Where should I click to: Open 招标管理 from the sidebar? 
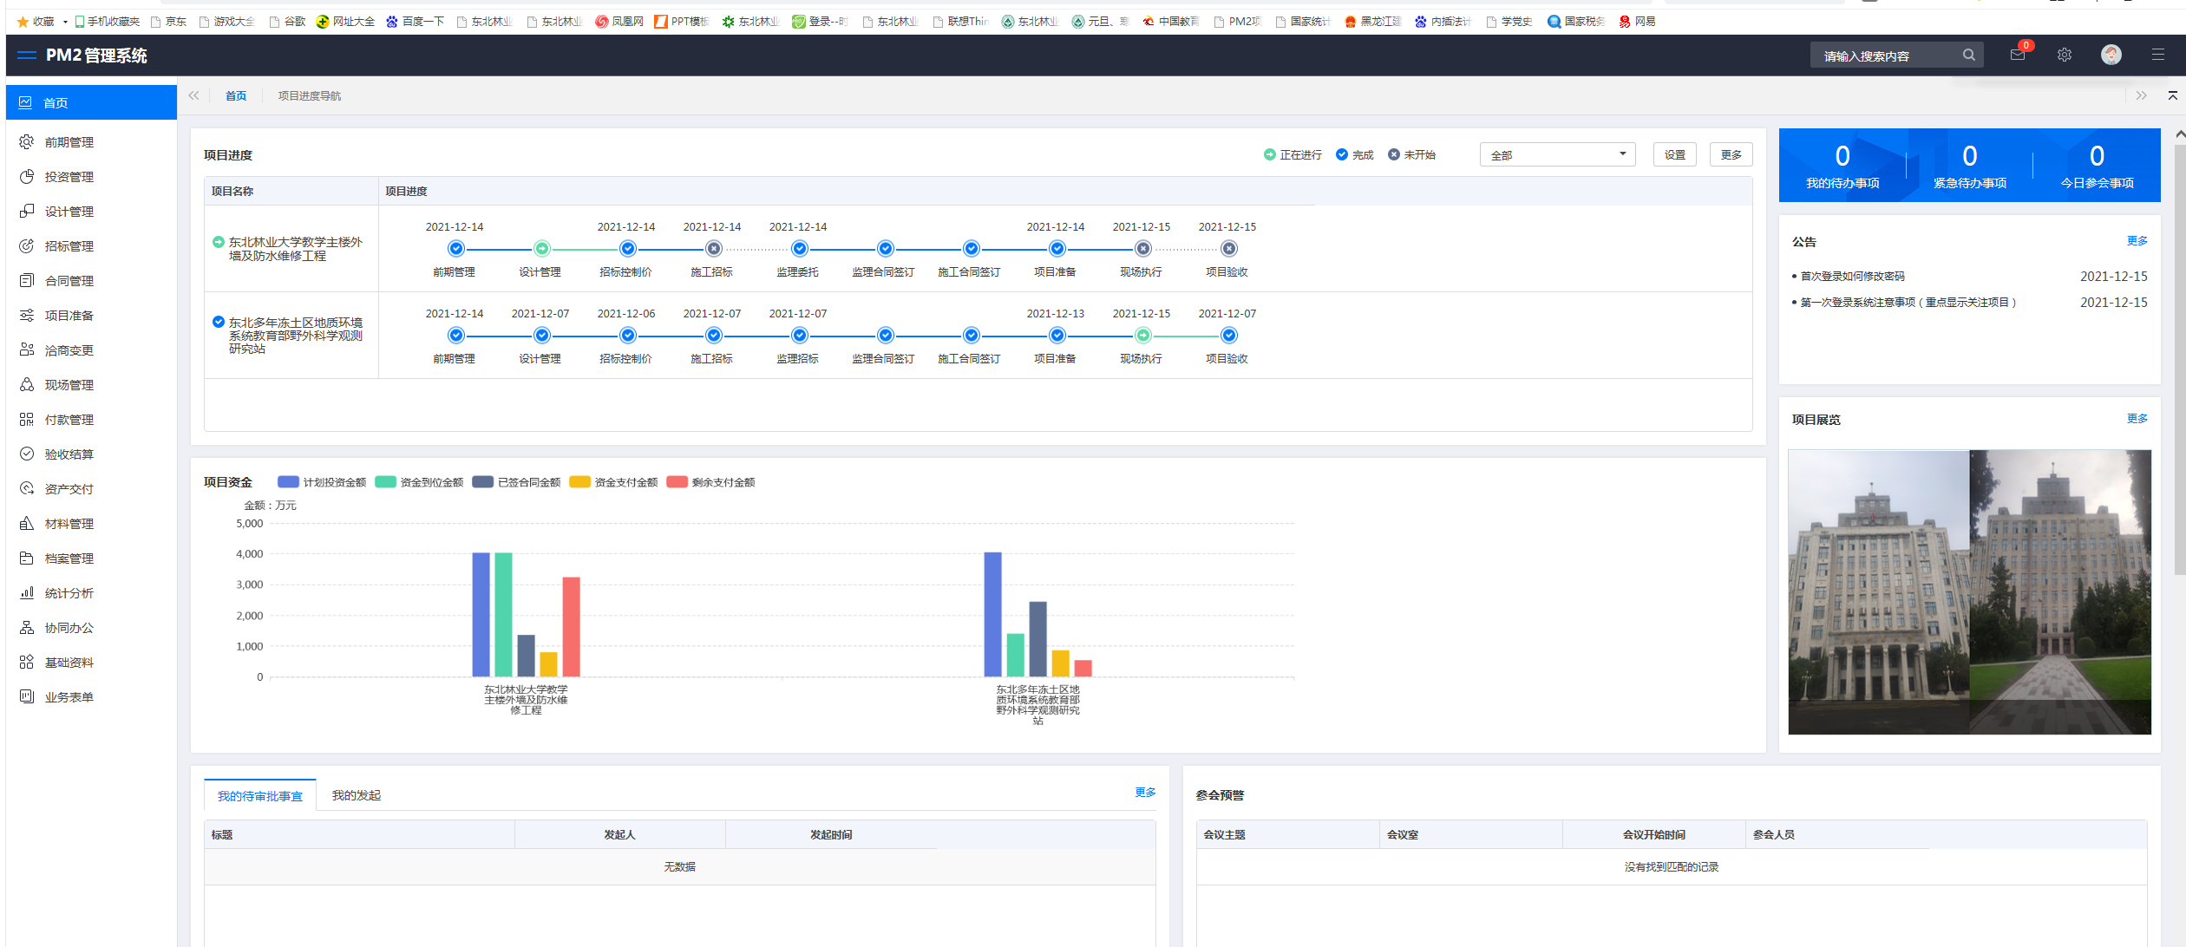click(x=69, y=246)
